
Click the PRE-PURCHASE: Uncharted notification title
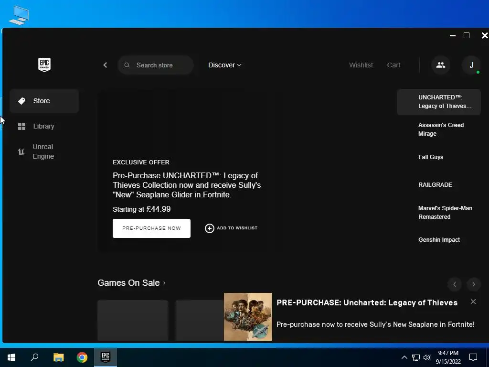367,302
